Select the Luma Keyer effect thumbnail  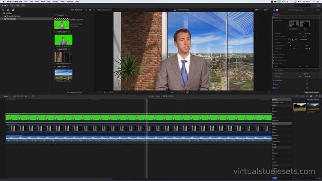[x=313, y=107]
